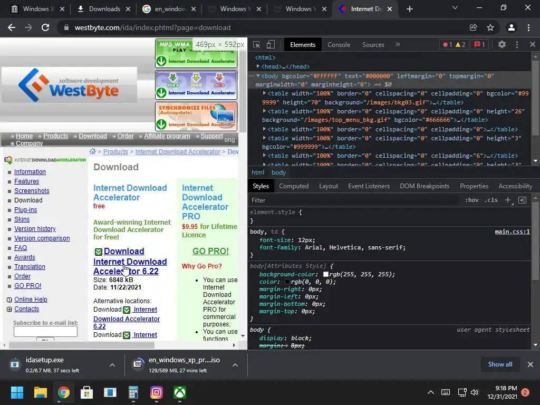Switch to the Sources tab
Viewport: 540px width, 405px height.
point(373,44)
